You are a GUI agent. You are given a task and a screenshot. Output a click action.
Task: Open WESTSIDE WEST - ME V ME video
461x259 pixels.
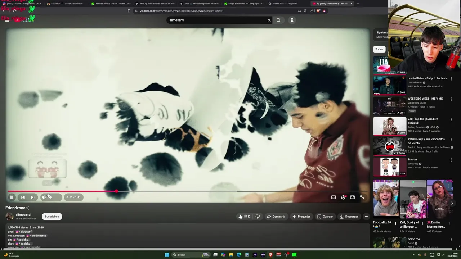[390, 106]
